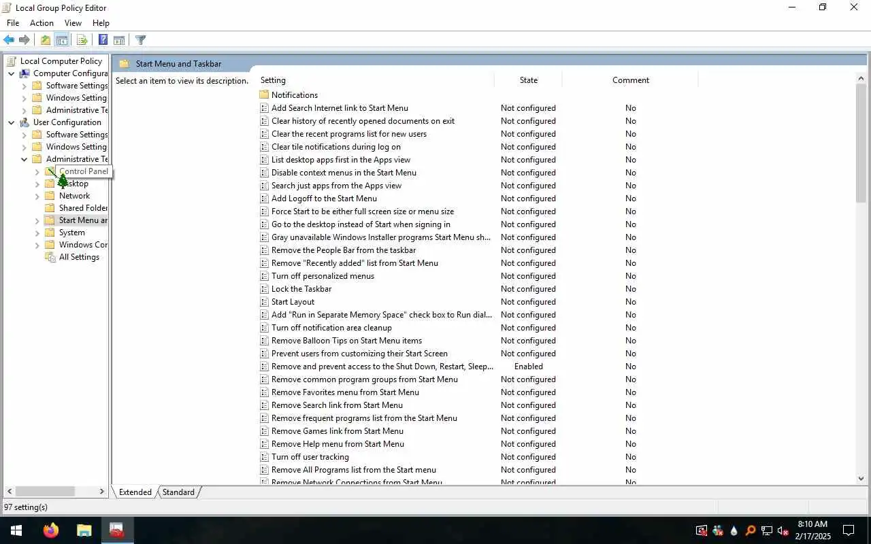Click the User Configuration node icon

(25, 122)
